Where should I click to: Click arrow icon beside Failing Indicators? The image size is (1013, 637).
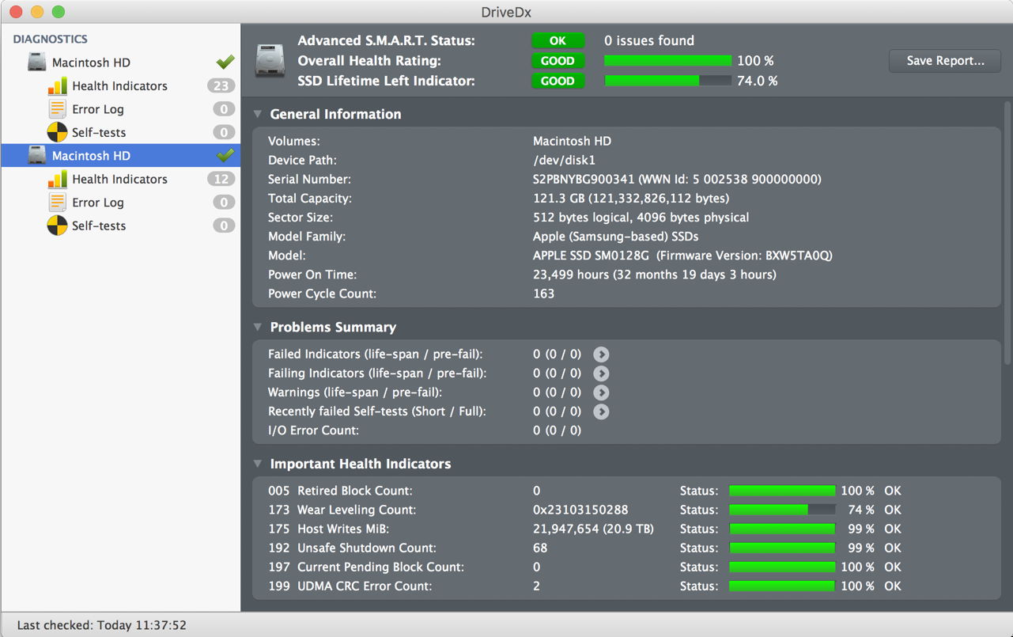601,373
